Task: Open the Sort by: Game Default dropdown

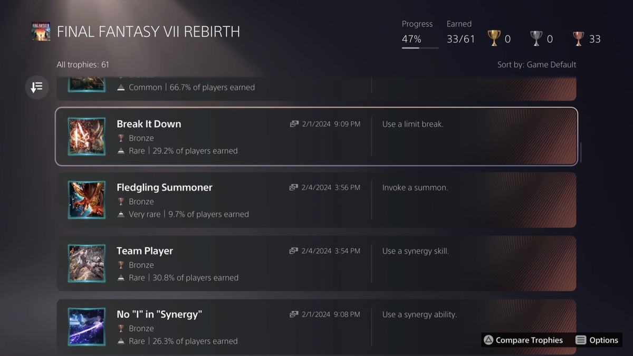Action: tap(536, 65)
